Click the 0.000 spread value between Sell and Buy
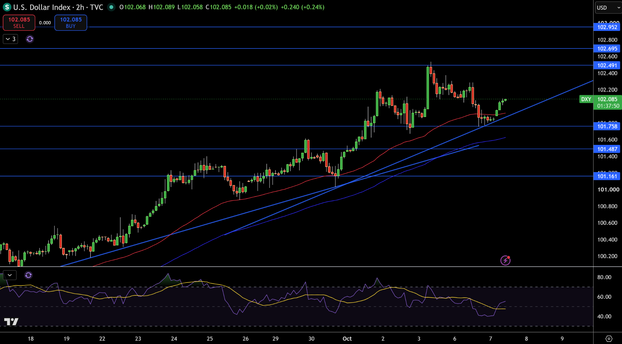 pyautogui.click(x=45, y=23)
